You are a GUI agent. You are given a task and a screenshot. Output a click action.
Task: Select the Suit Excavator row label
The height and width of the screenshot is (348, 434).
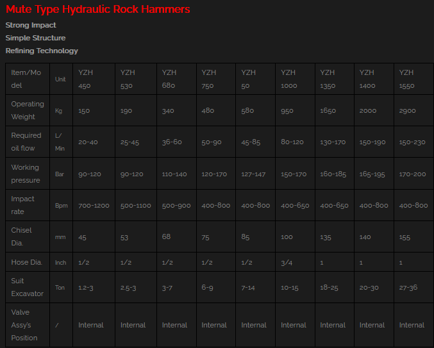click(28, 287)
